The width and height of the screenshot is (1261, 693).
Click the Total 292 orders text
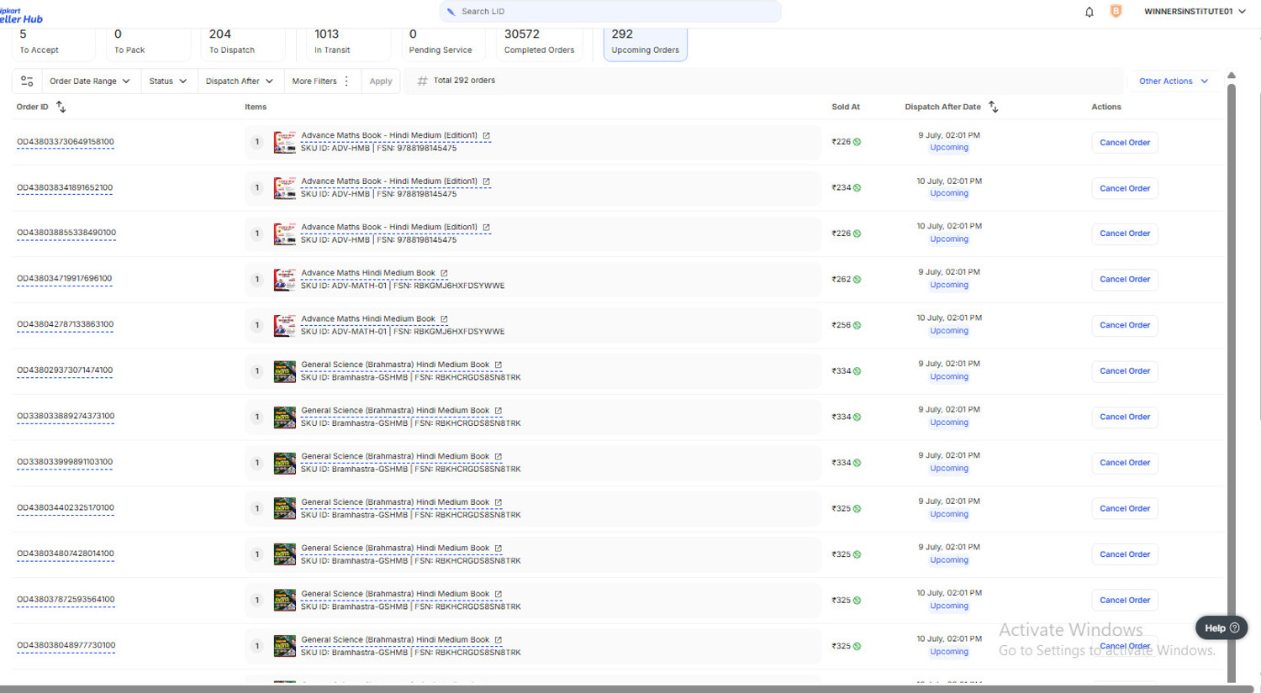coord(464,81)
